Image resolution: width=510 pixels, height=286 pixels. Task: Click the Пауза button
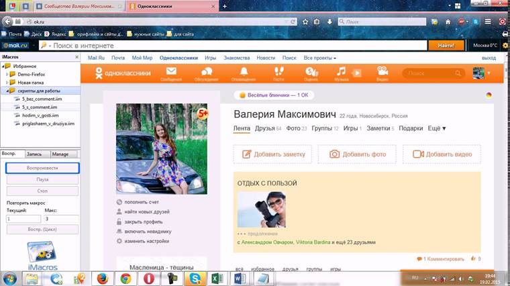tap(42, 179)
